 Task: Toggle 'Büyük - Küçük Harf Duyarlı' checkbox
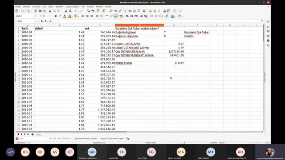click(99, 139)
